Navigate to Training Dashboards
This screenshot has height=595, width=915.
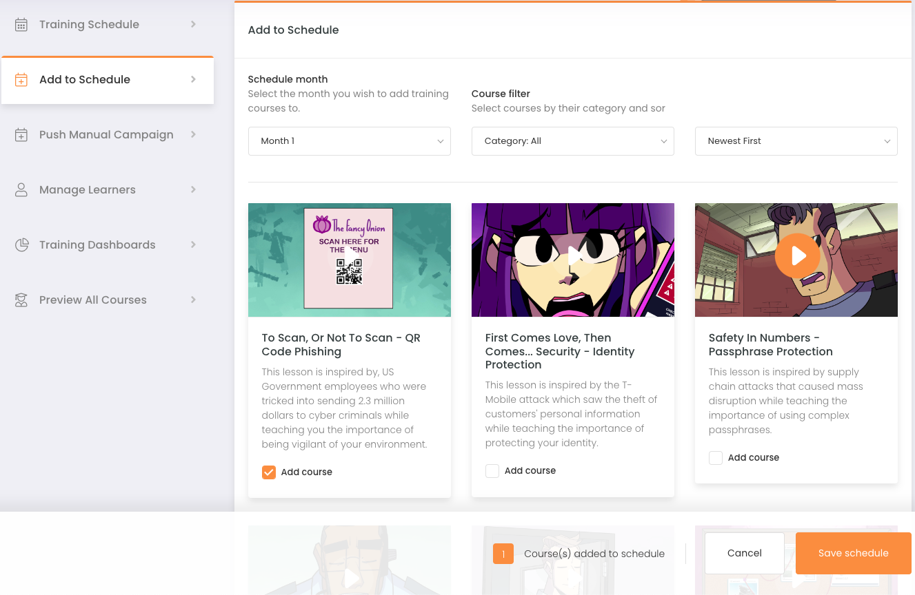coord(108,245)
